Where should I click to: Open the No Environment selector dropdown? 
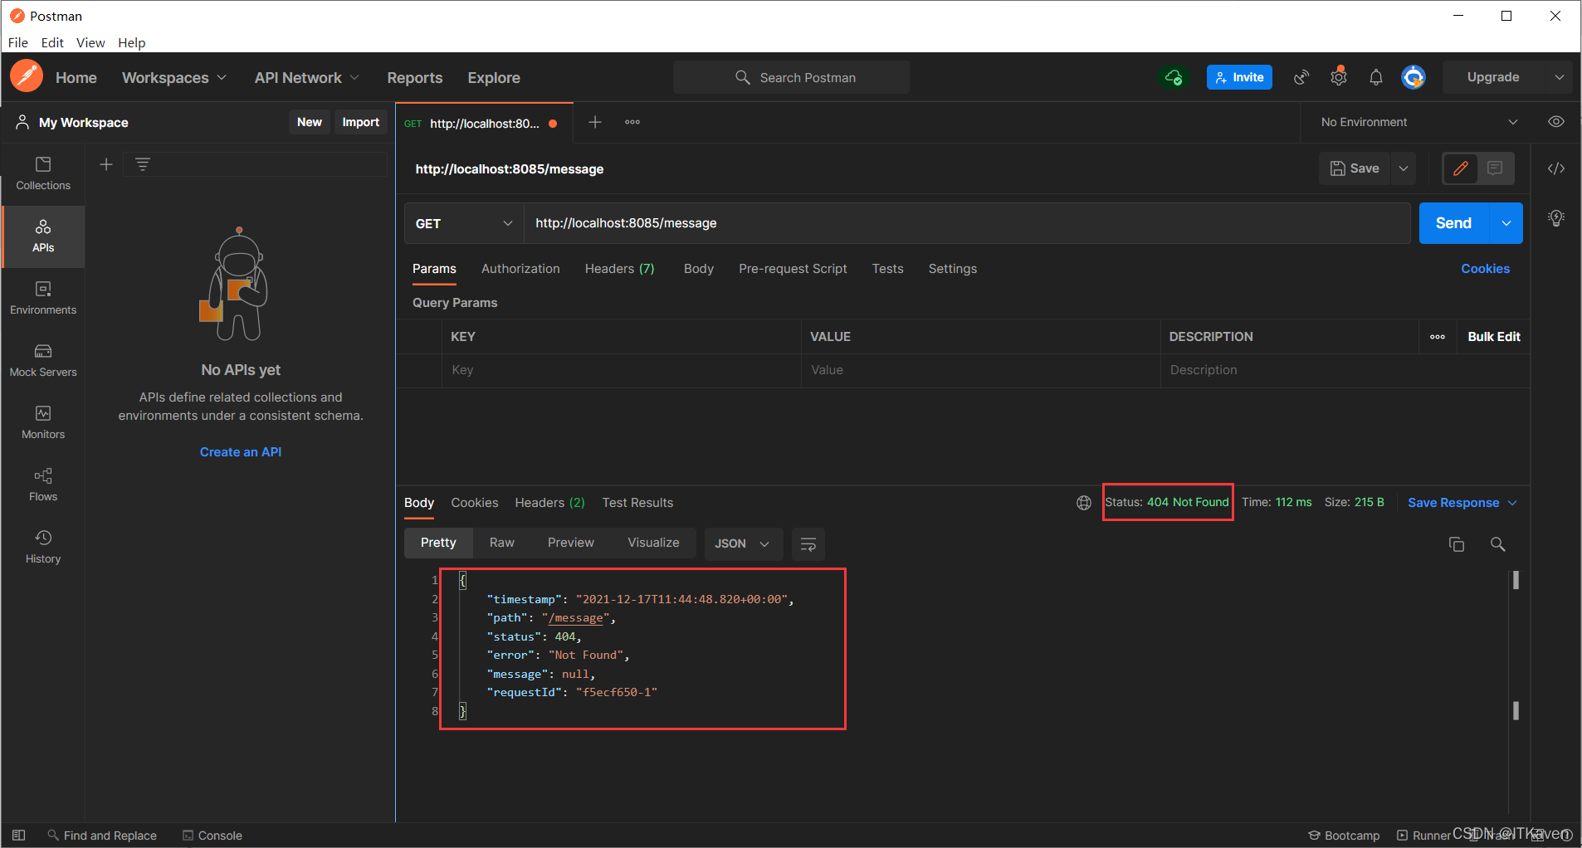point(1419,122)
